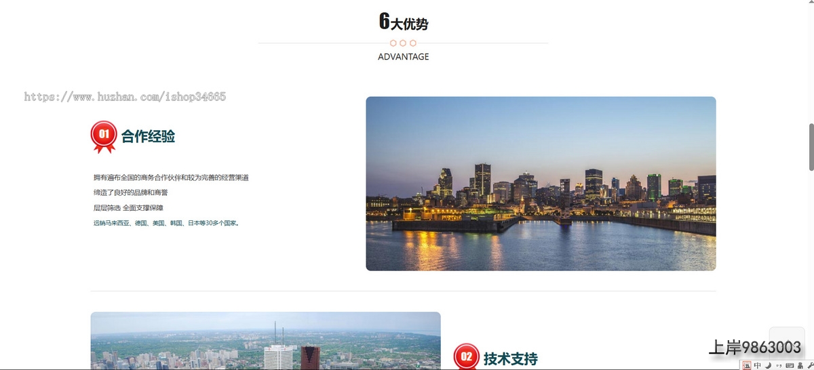Viewport: 814px width, 370px height.
Task: Click the 合作经验 heading
Action: [148, 137]
